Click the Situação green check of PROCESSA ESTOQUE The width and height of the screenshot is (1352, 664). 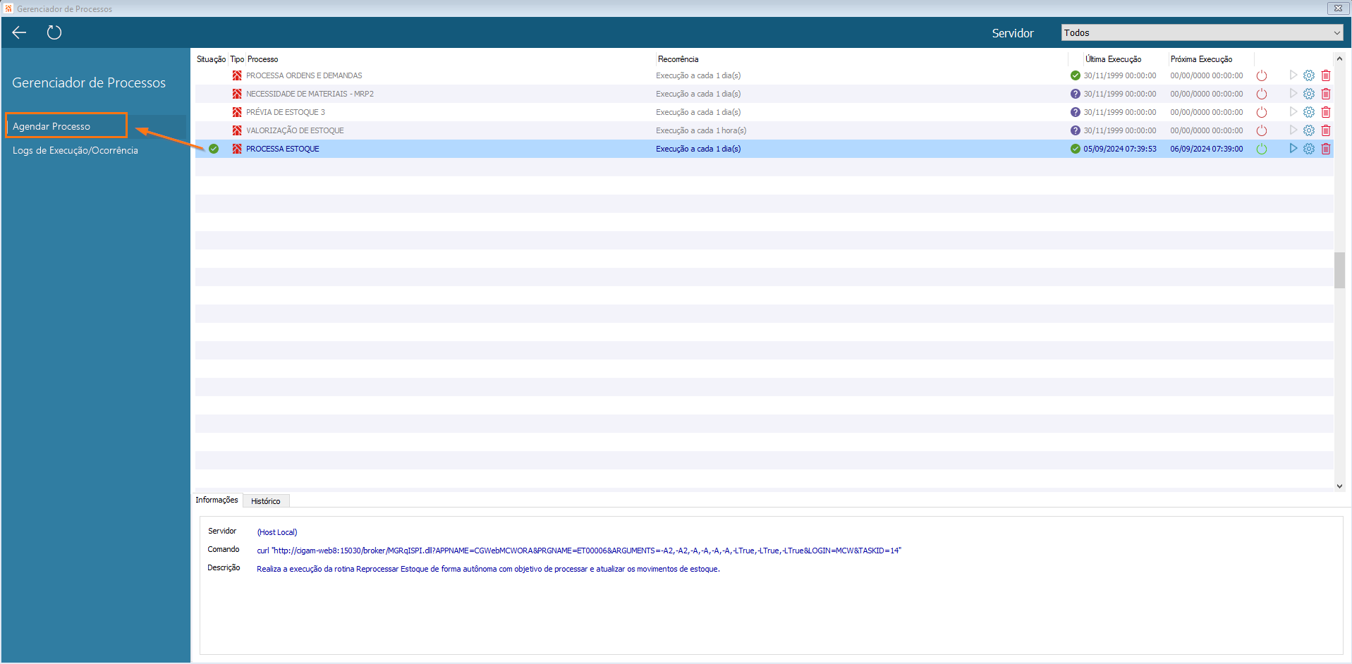pyautogui.click(x=214, y=149)
